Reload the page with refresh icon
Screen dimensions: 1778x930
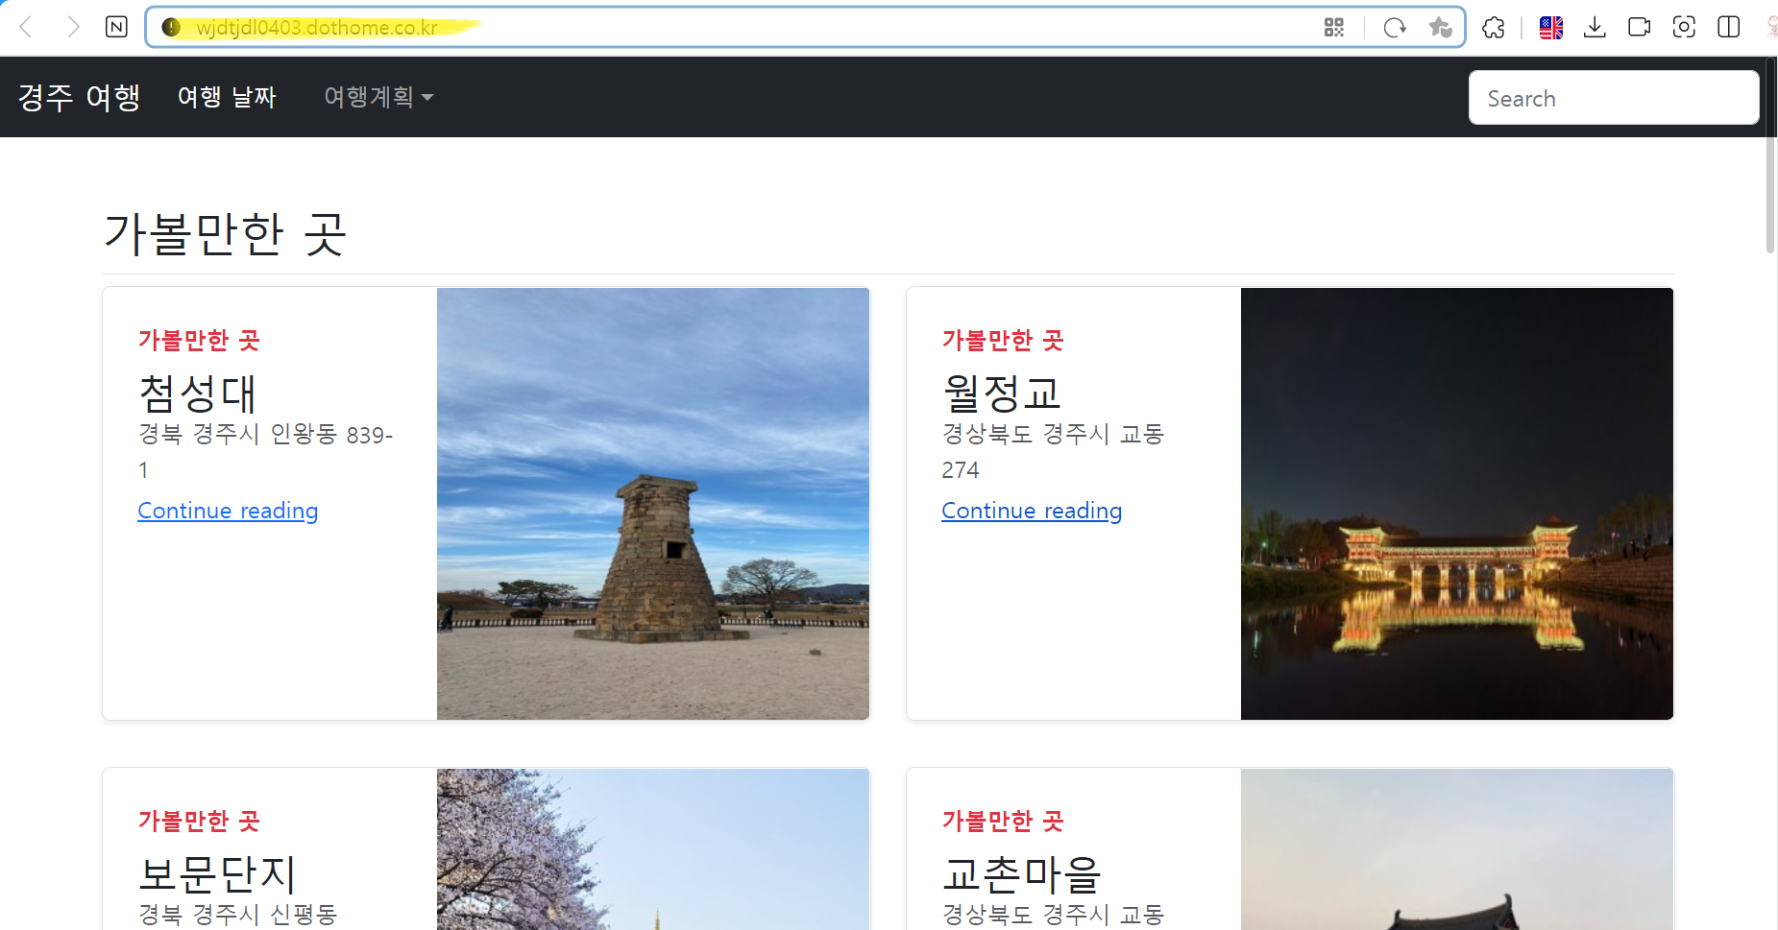click(1395, 27)
